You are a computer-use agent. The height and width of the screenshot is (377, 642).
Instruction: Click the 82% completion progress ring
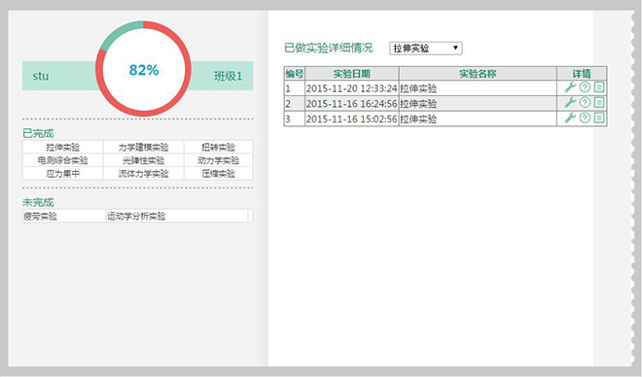[x=143, y=69]
